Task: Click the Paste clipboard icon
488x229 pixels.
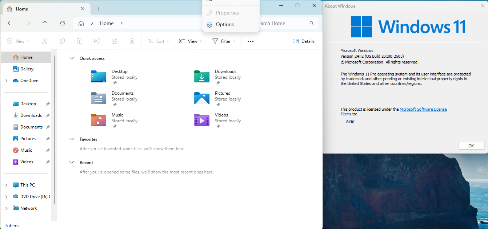Action: (x=80, y=41)
